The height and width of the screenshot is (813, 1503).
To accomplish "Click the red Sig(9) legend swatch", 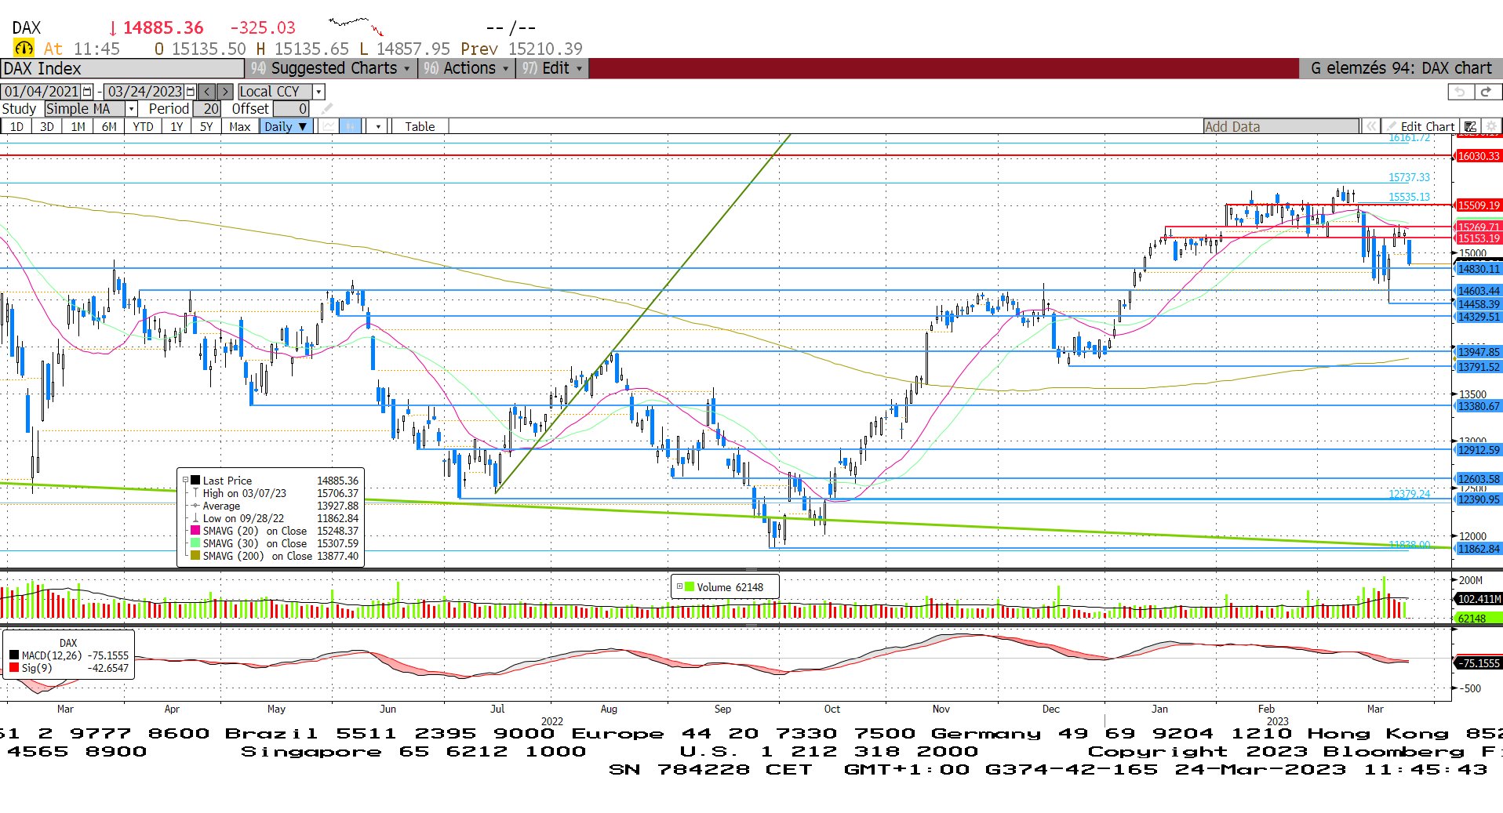I will point(14,668).
